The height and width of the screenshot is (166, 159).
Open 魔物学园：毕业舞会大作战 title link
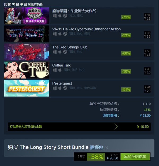coord(74,11)
